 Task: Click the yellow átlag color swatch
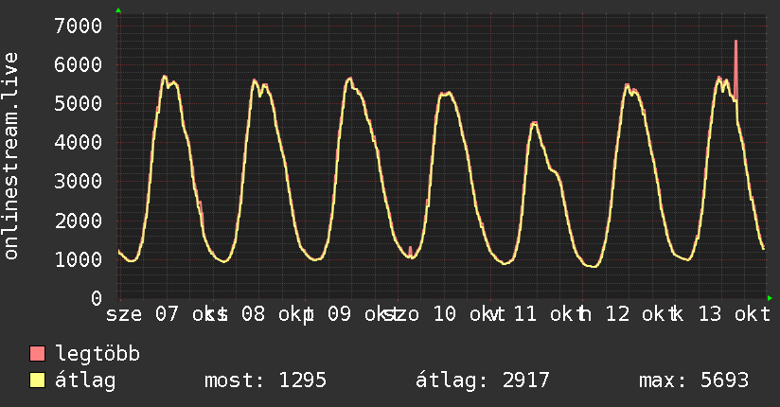pos(37,380)
